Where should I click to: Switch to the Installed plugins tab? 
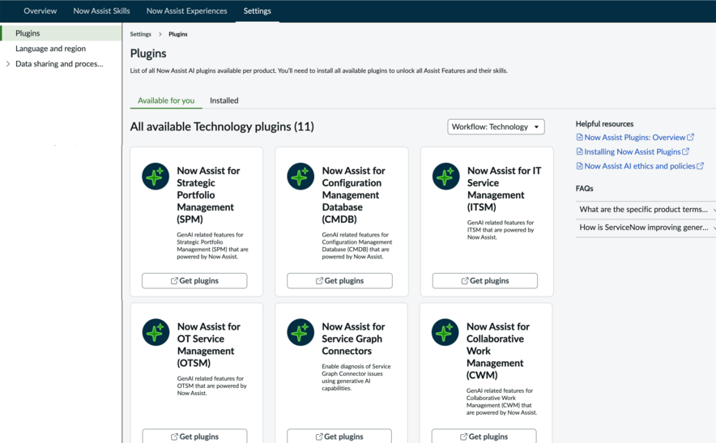click(224, 100)
